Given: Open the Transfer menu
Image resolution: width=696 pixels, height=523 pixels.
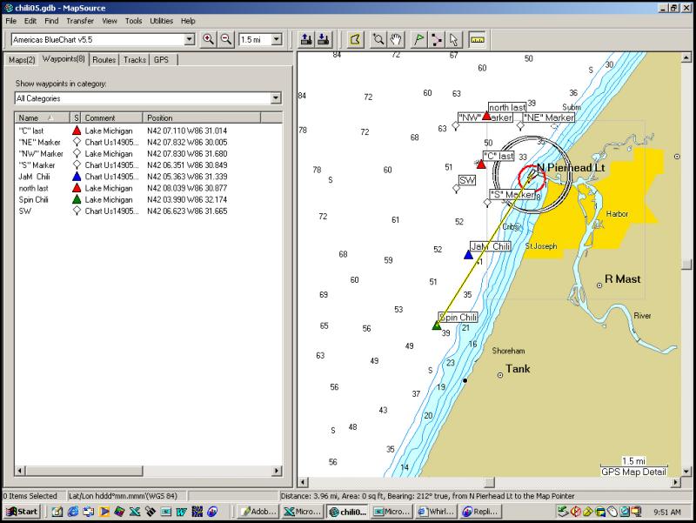Looking at the screenshot, I should pos(80,20).
